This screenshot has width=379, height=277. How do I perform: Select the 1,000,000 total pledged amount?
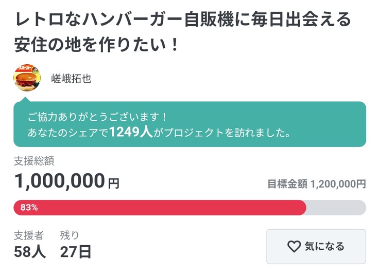point(59,181)
